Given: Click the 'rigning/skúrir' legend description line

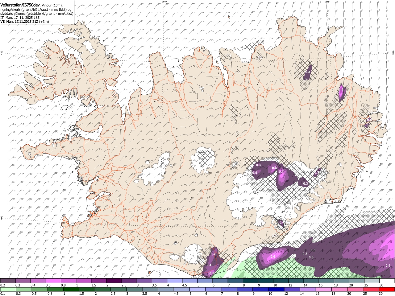Looking at the screenshot, I should [x=36, y=10].
